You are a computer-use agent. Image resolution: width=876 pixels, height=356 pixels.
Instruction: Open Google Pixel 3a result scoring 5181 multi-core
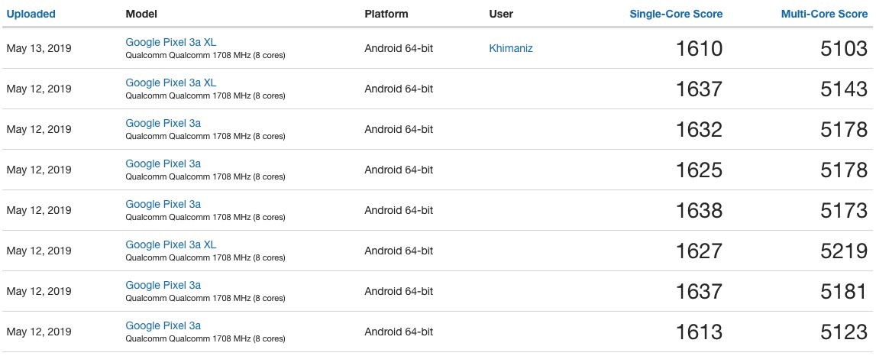163,285
